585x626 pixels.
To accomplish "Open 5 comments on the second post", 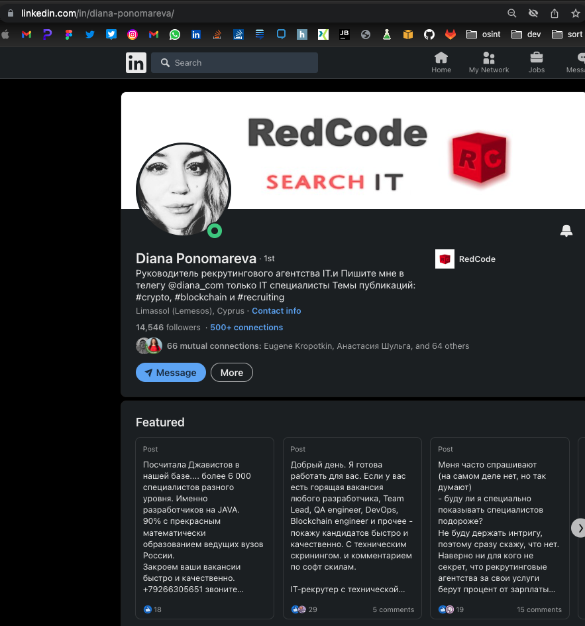I will pyautogui.click(x=393, y=609).
